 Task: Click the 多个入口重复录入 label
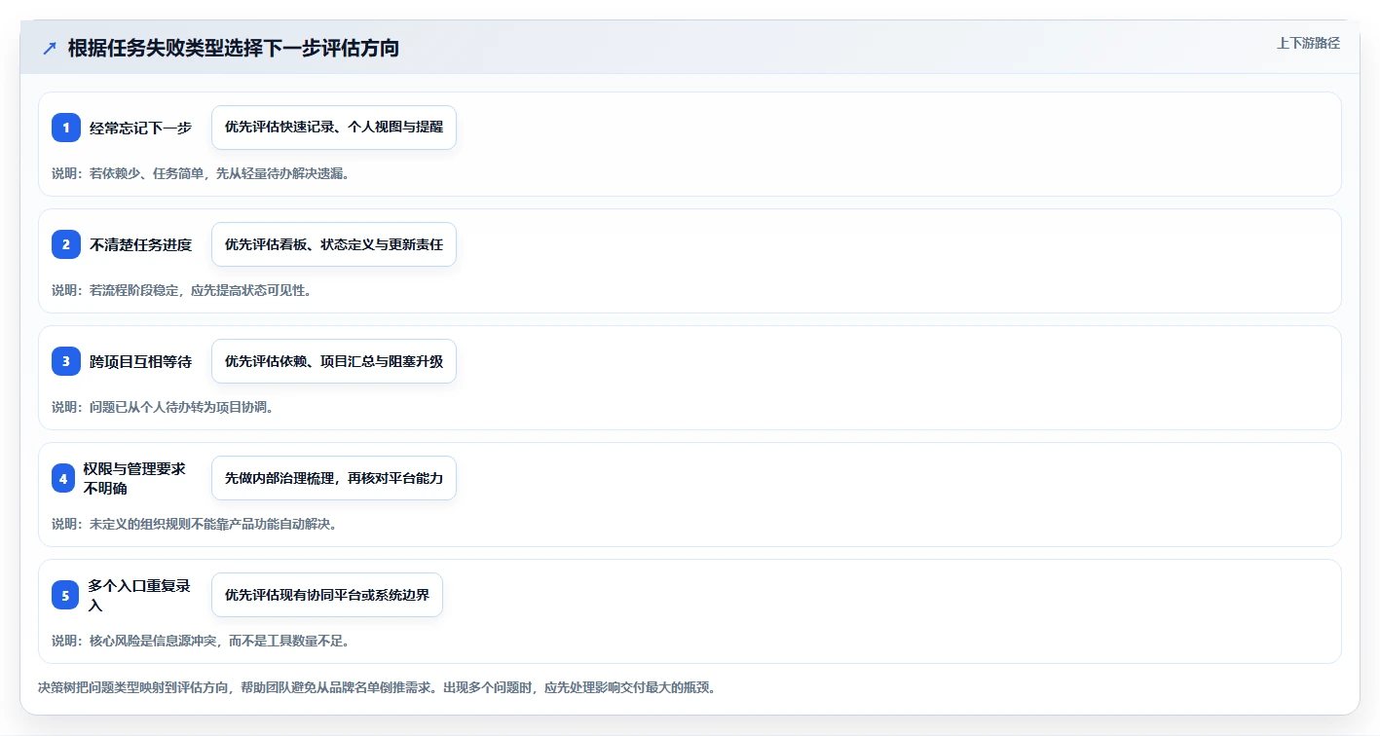click(139, 595)
